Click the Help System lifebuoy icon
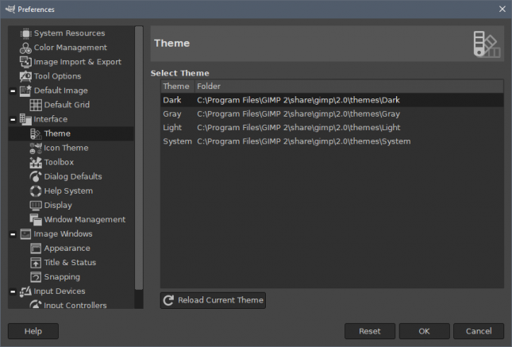Image resolution: width=512 pixels, height=347 pixels. (x=36, y=191)
